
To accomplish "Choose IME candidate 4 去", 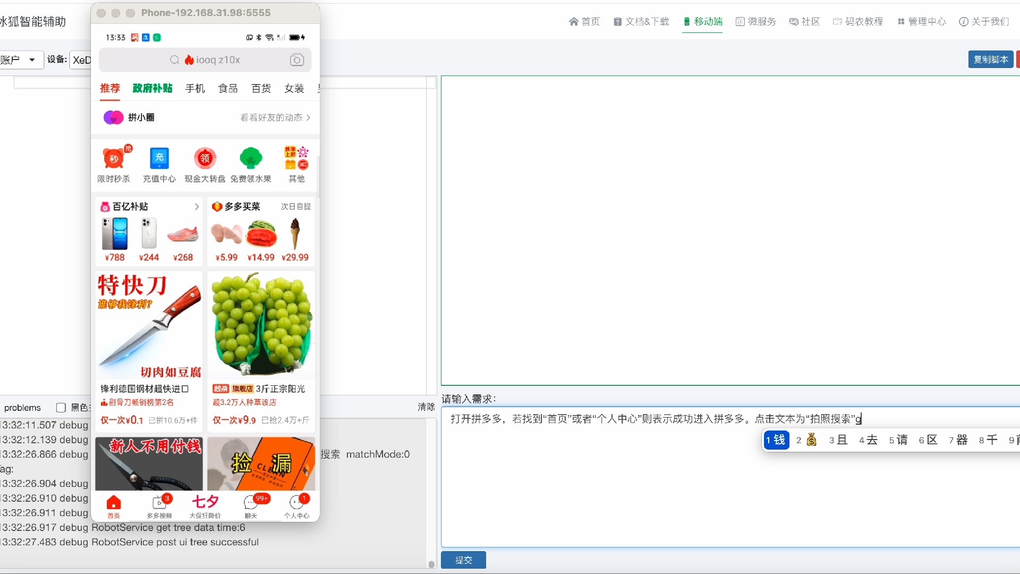I will tap(868, 440).
